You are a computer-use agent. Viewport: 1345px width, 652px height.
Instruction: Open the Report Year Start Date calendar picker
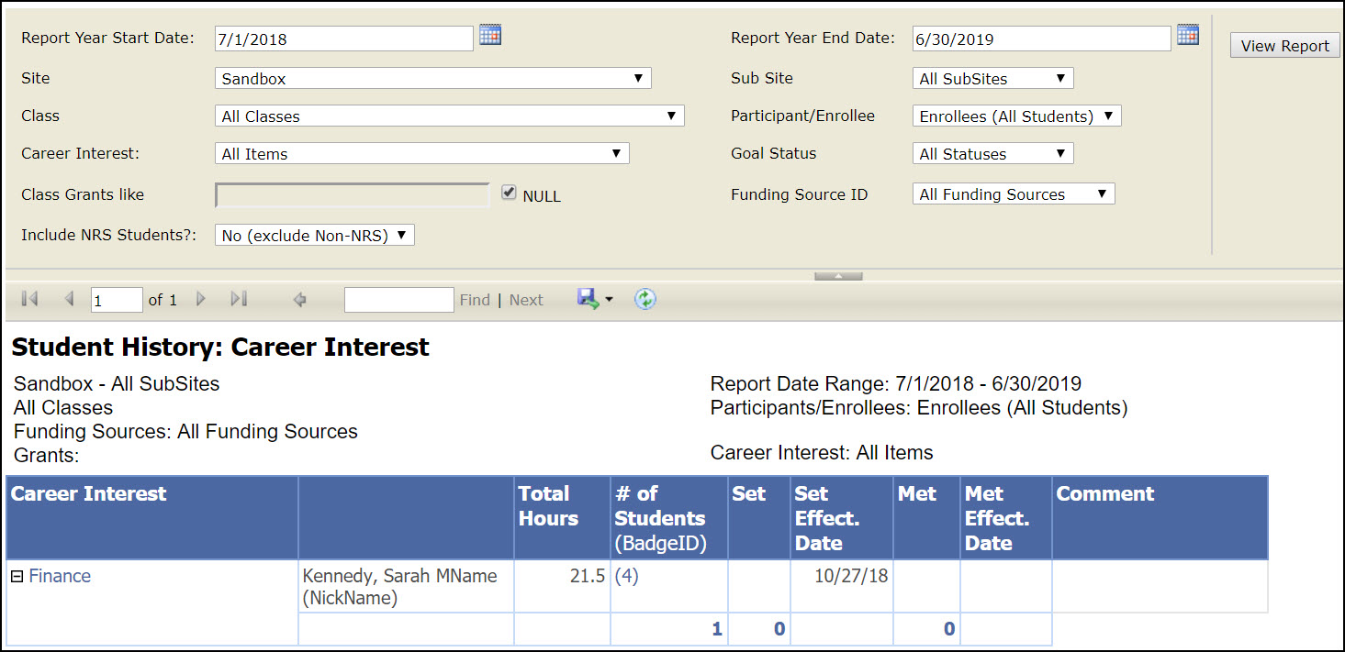490,36
